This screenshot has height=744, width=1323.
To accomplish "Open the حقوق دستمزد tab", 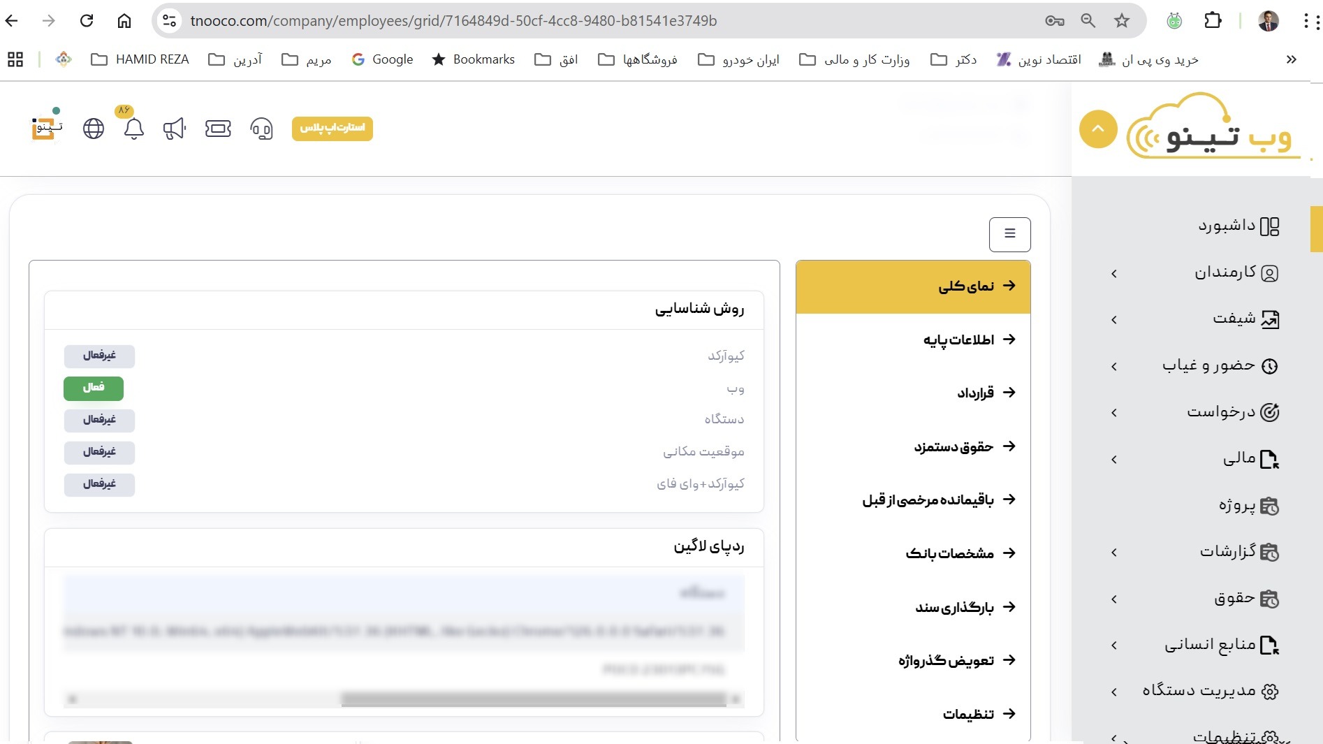I will 953,446.
